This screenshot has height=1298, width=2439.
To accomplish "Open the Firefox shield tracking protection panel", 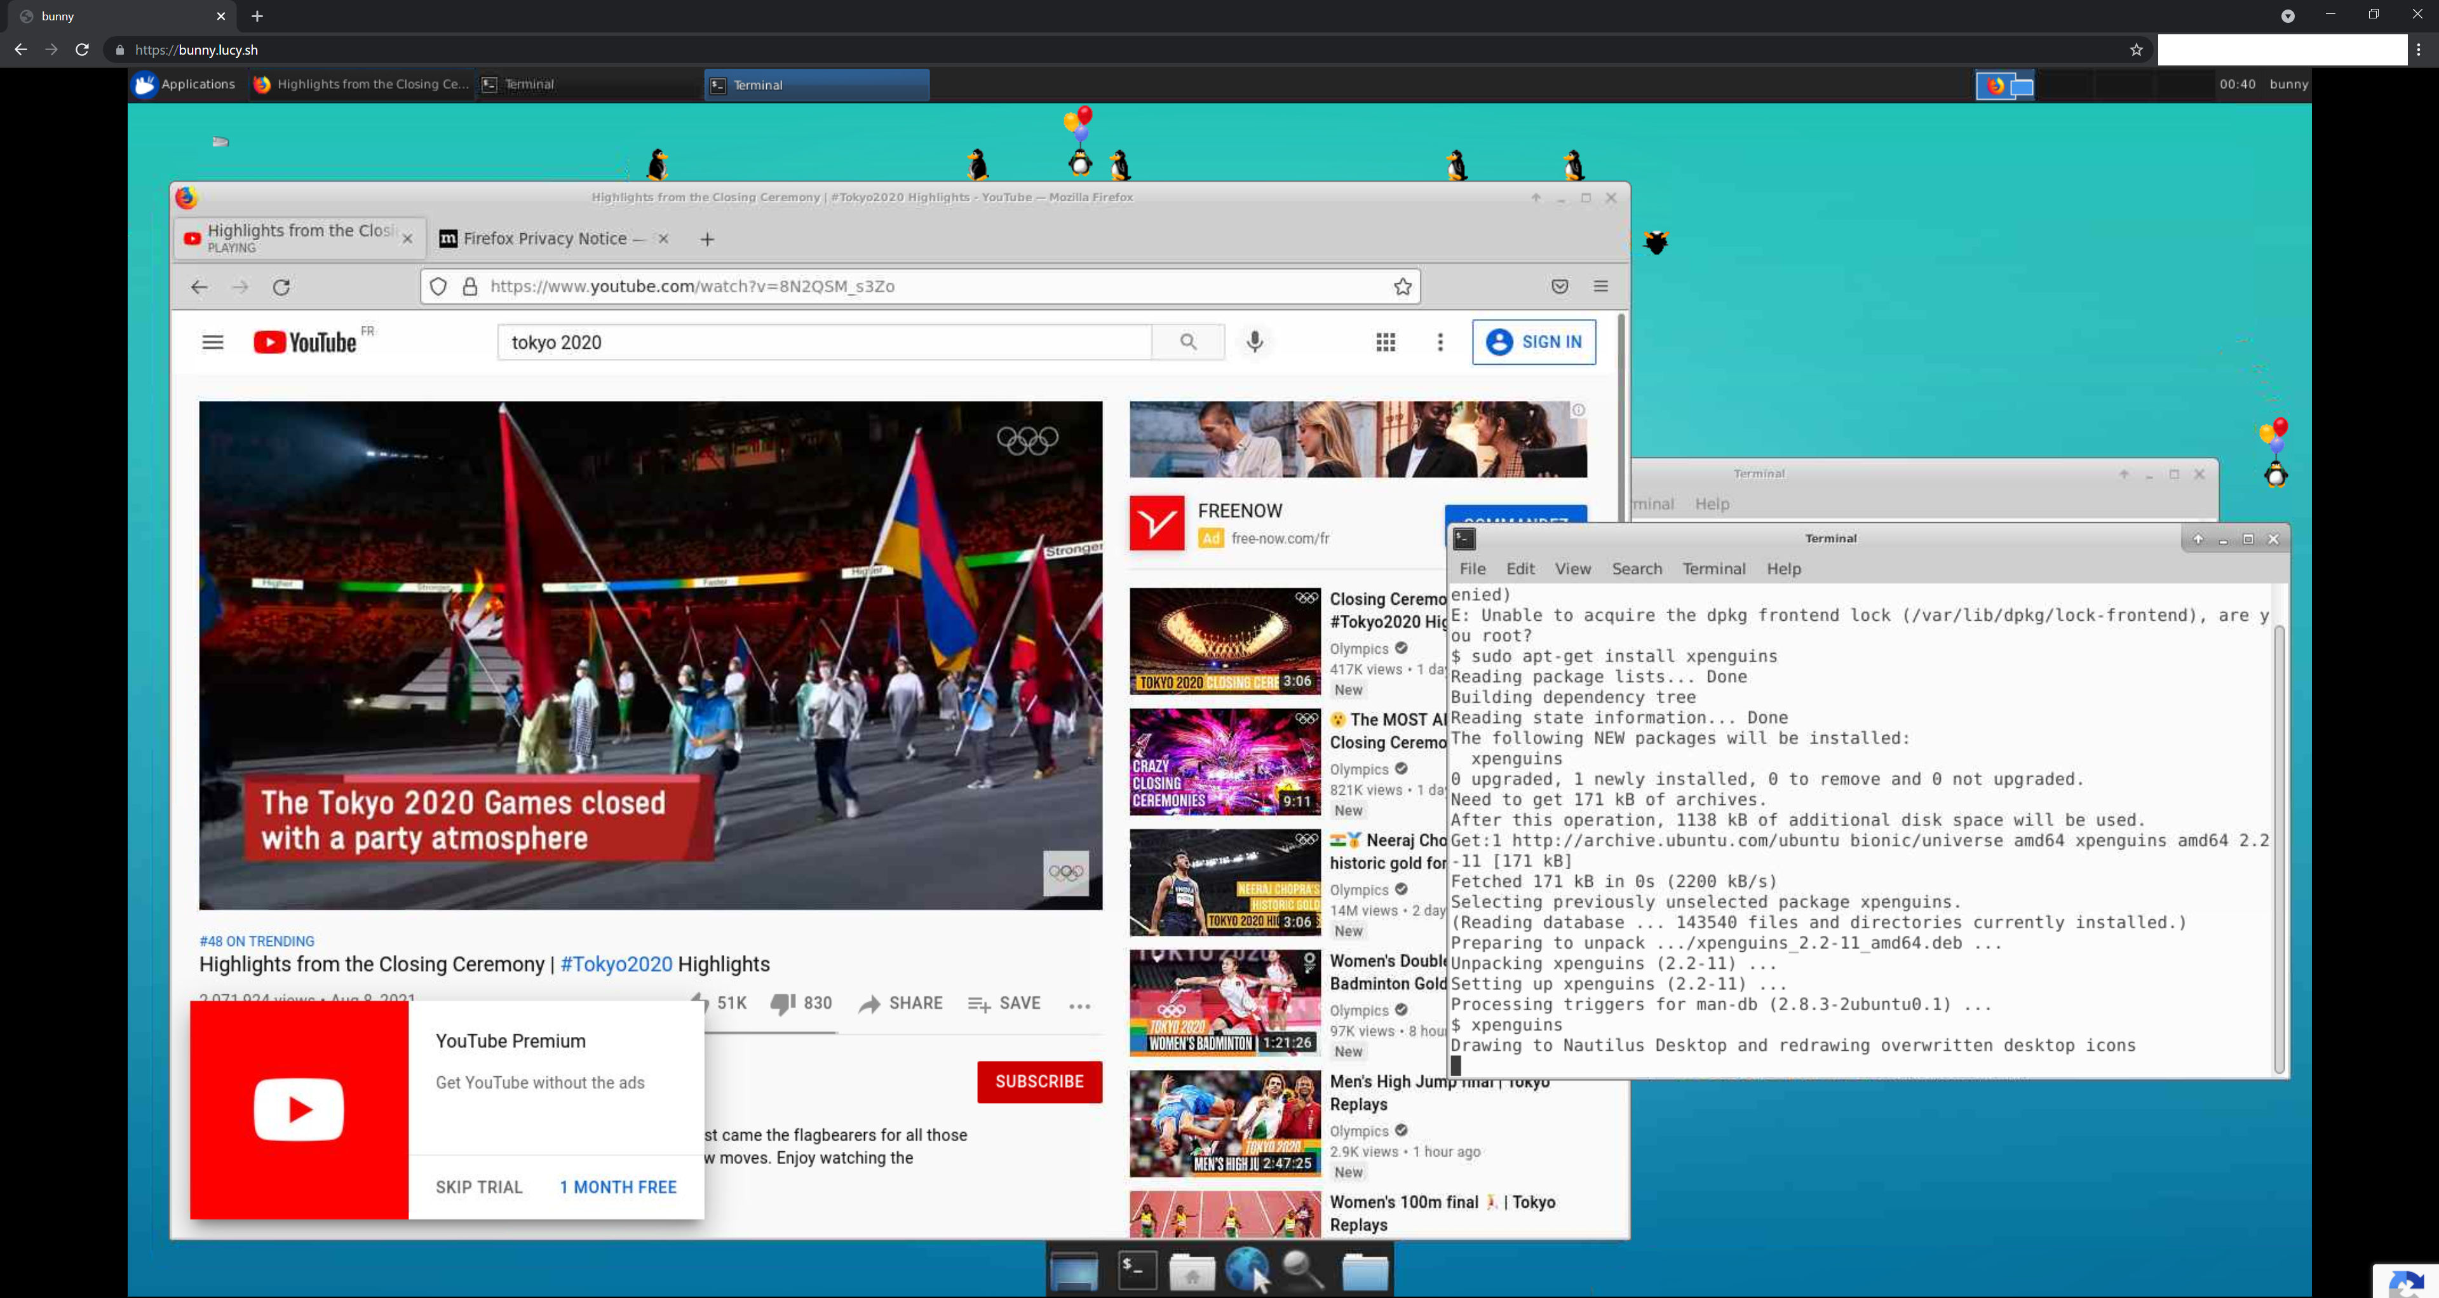I will click(x=438, y=286).
